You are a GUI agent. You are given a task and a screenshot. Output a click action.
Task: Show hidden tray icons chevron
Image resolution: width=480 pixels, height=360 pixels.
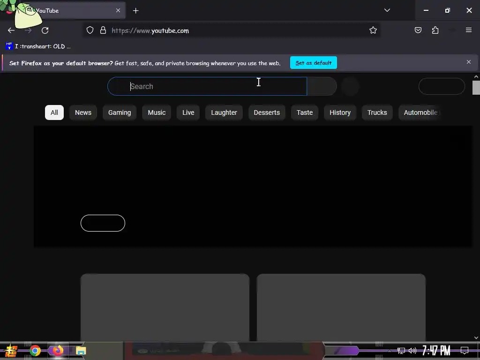coord(390,351)
